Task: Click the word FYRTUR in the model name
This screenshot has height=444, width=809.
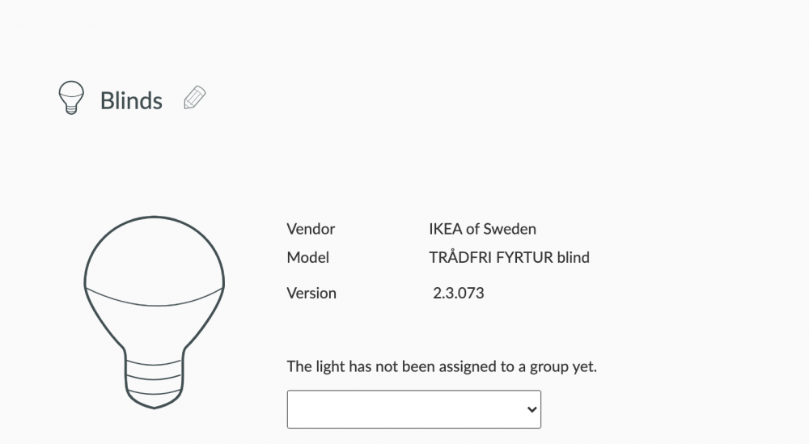Action: coord(523,258)
